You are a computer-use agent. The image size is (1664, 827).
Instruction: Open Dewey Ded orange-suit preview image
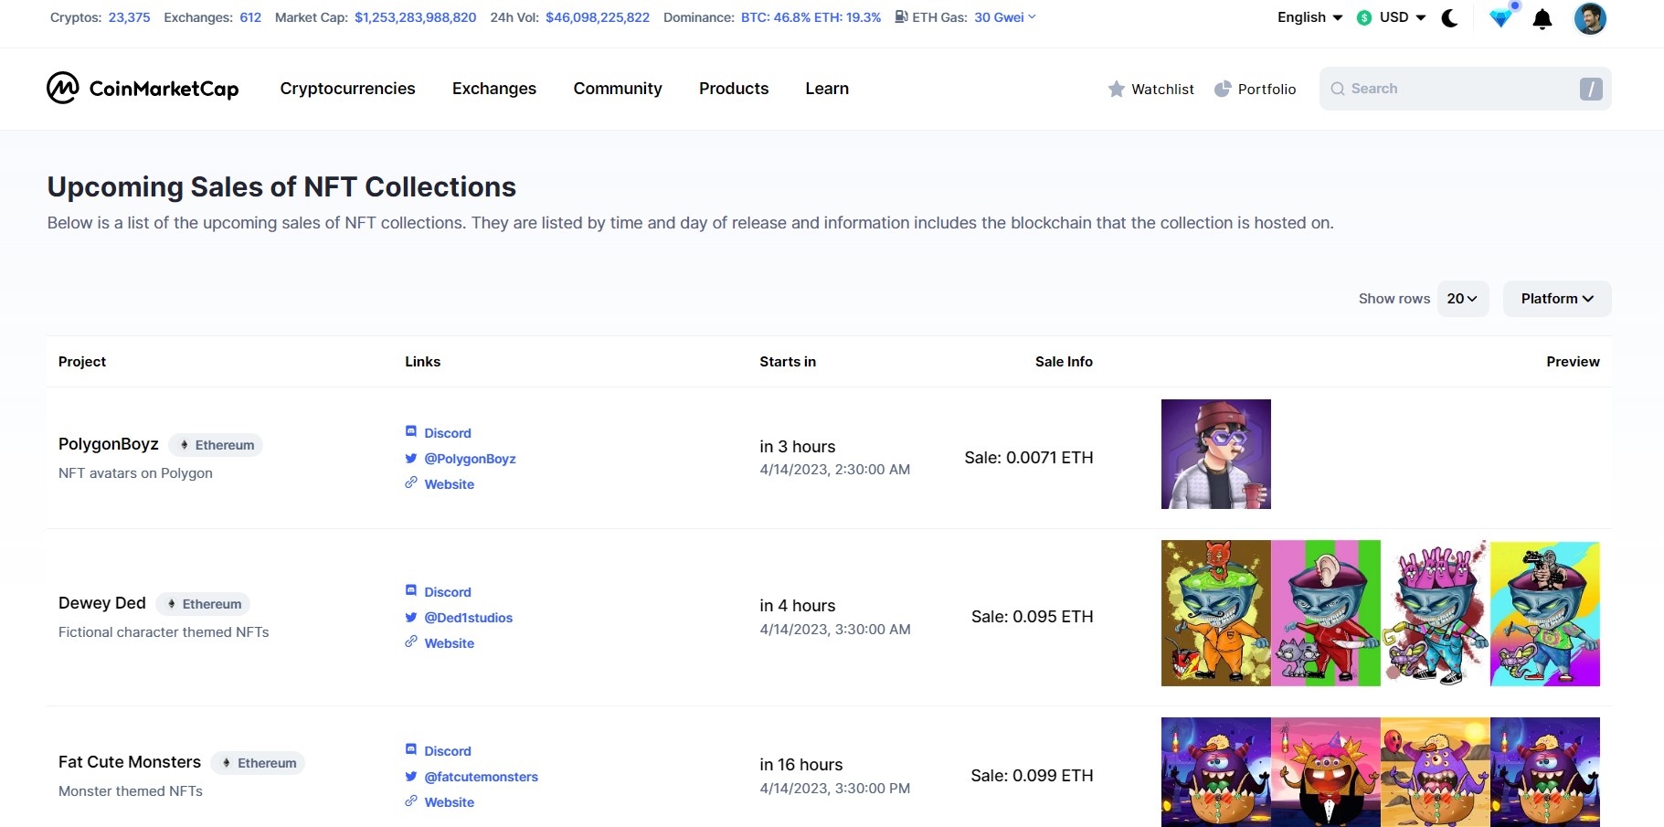point(1216,613)
